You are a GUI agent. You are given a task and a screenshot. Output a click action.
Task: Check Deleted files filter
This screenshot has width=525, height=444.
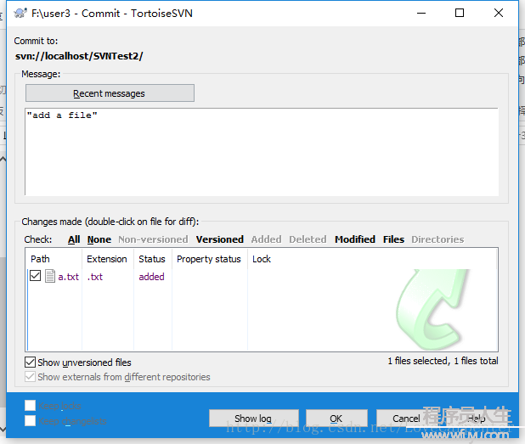tap(308, 239)
